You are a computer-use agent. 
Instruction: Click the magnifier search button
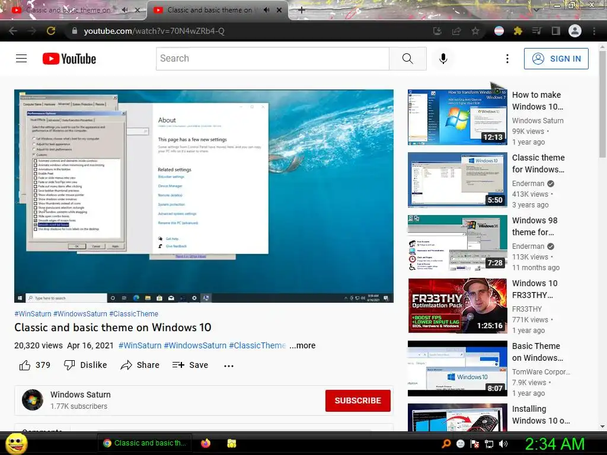point(407,59)
